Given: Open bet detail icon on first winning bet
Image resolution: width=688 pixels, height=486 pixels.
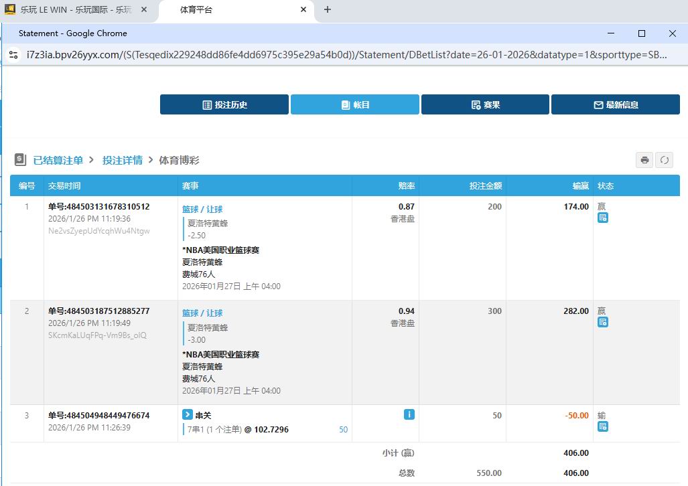Looking at the screenshot, I should pos(603,218).
